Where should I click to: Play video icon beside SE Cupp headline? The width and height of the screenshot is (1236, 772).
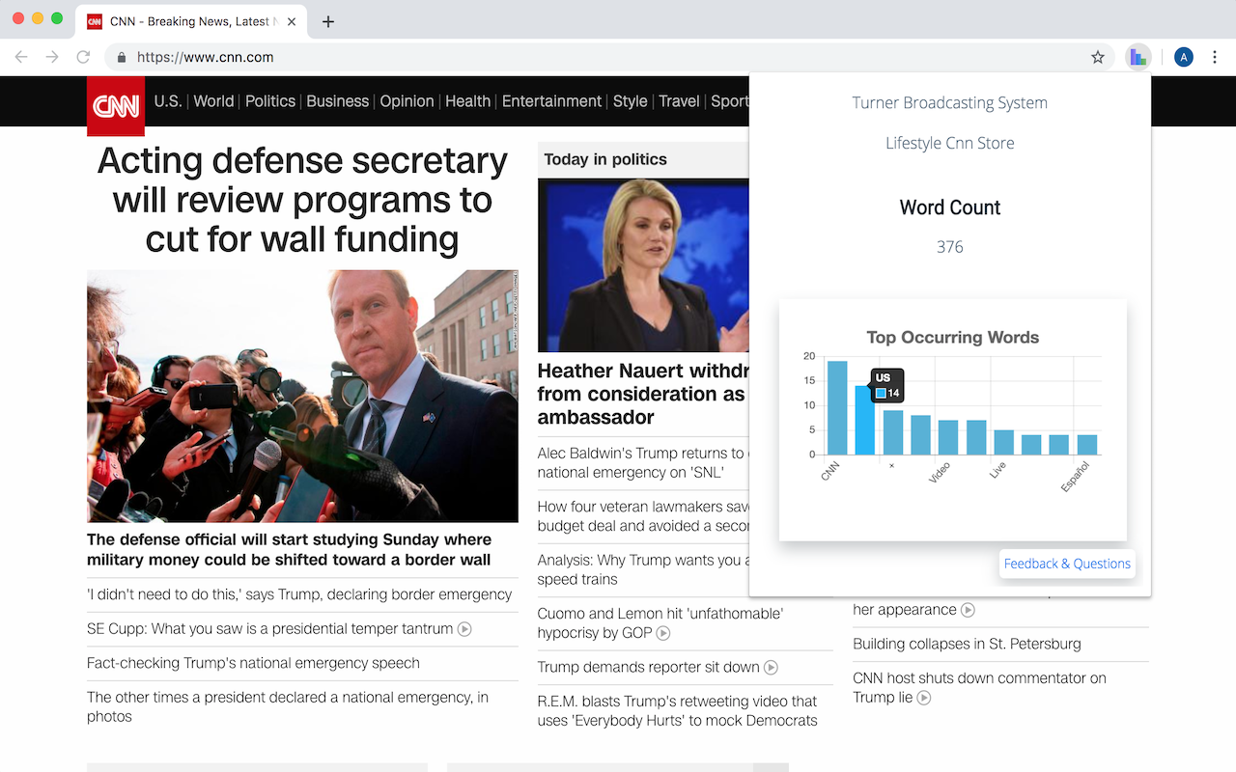[464, 629]
